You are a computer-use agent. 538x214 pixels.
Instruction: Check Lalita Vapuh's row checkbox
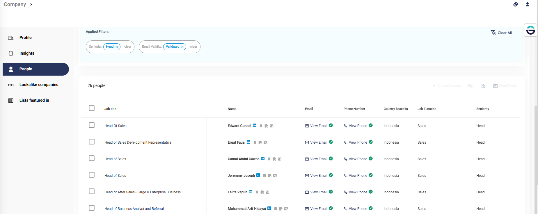[x=92, y=191]
